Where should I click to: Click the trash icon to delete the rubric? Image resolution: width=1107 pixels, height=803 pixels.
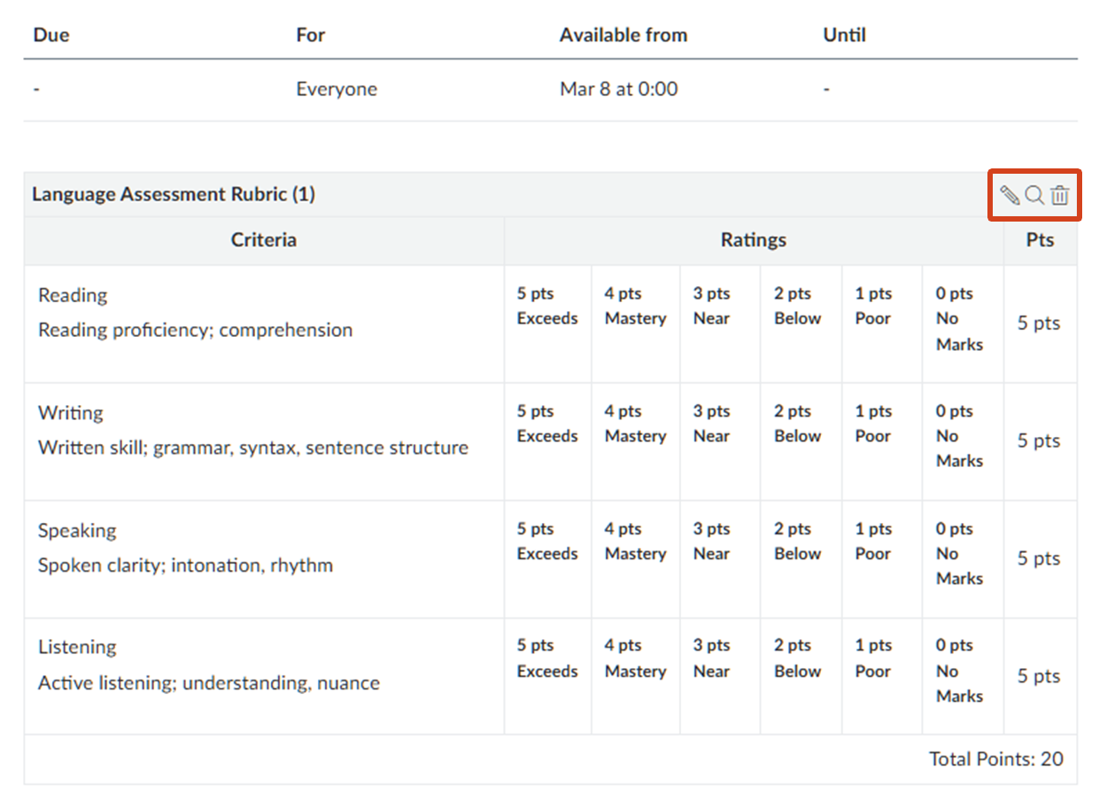[1060, 195]
